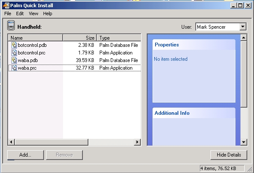The height and width of the screenshot is (173, 254).
Task: Select the waba.pdb file name
Action: [28, 60]
